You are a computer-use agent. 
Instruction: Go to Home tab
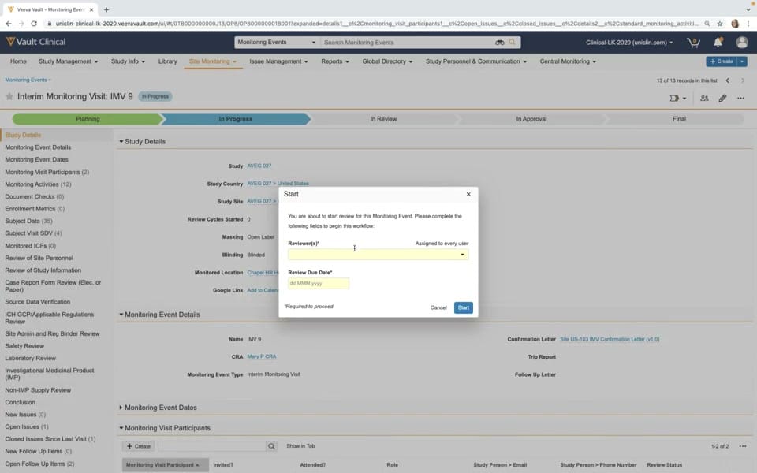[x=18, y=61]
